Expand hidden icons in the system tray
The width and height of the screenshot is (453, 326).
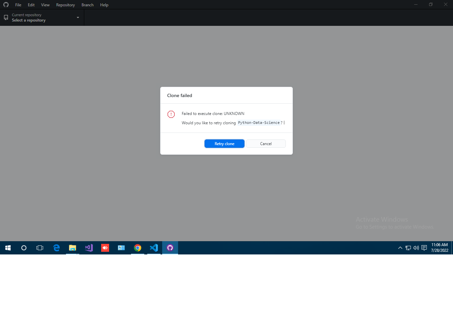(x=400, y=247)
